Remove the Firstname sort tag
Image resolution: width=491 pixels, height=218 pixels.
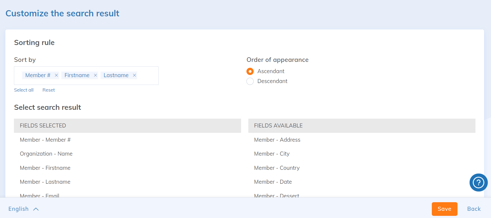pyautogui.click(x=95, y=75)
